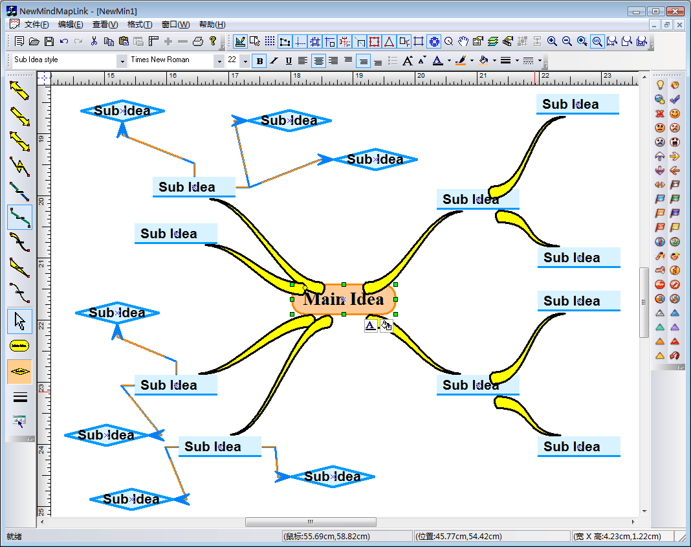Click the Print icon in toolbar
The height and width of the screenshot is (547, 691).
pos(198,41)
